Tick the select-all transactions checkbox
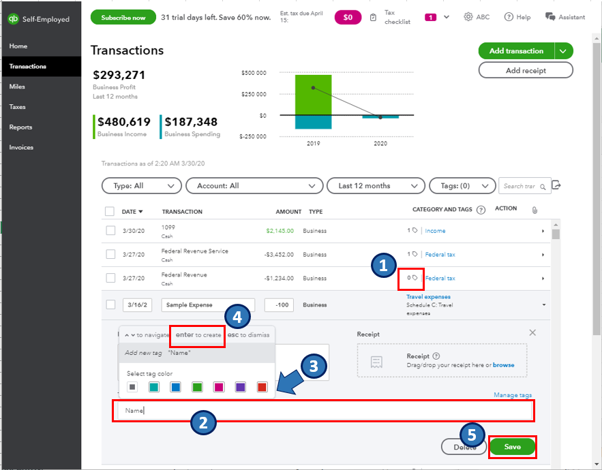This screenshot has height=470, width=602. click(109, 211)
